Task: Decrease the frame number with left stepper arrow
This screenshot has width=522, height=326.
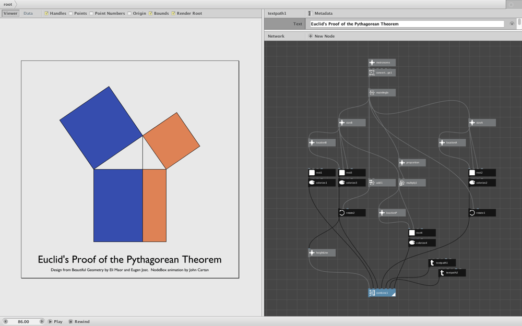Action: point(5,321)
